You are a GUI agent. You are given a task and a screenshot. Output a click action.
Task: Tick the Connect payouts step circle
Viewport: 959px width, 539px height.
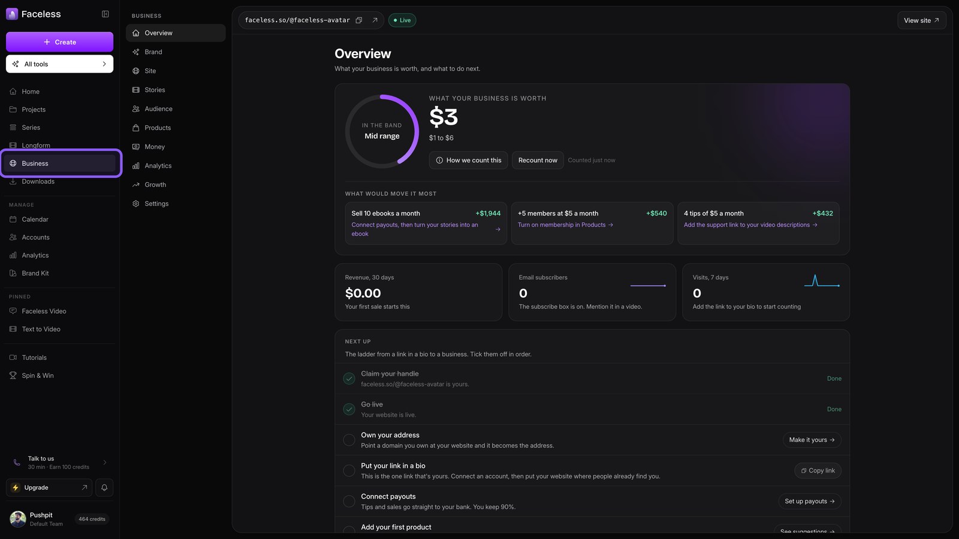pos(349,501)
